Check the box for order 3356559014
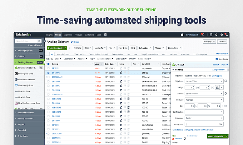 (x=49, y=95)
